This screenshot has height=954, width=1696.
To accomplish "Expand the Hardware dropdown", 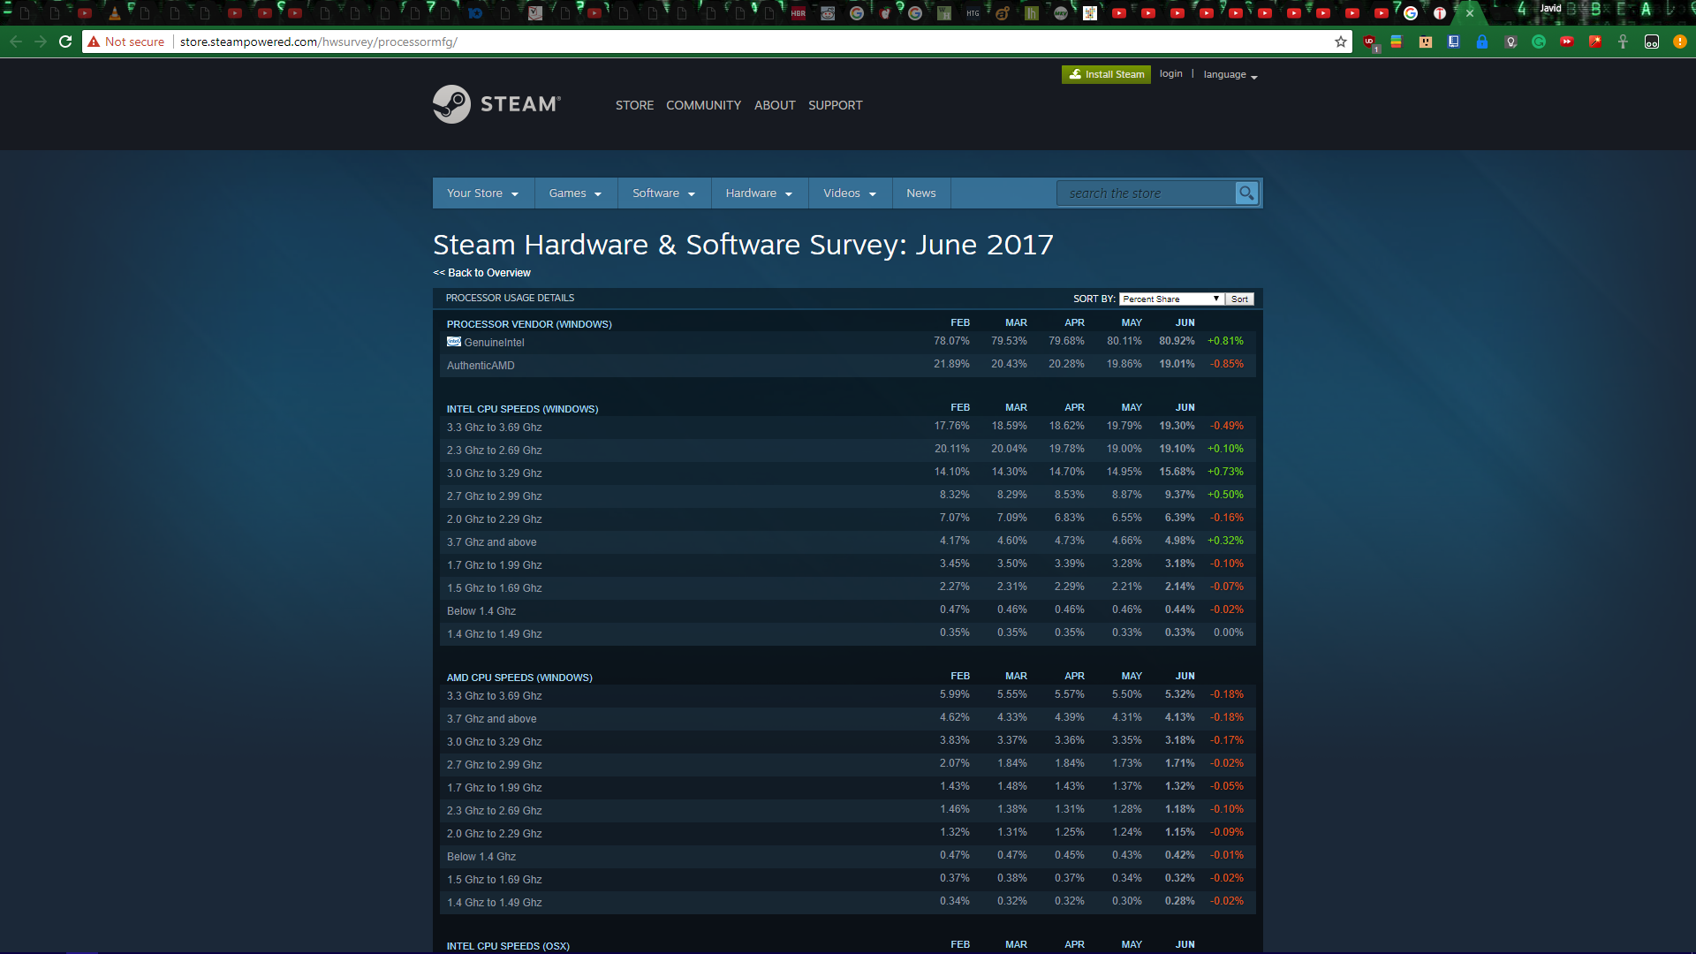I will coord(760,193).
